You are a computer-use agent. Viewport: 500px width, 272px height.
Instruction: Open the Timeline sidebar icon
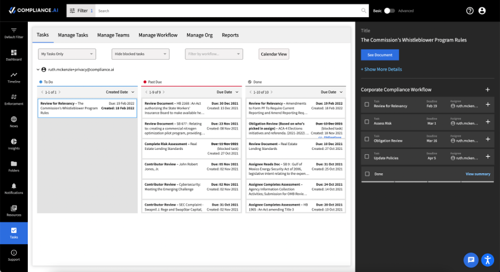coord(14,75)
